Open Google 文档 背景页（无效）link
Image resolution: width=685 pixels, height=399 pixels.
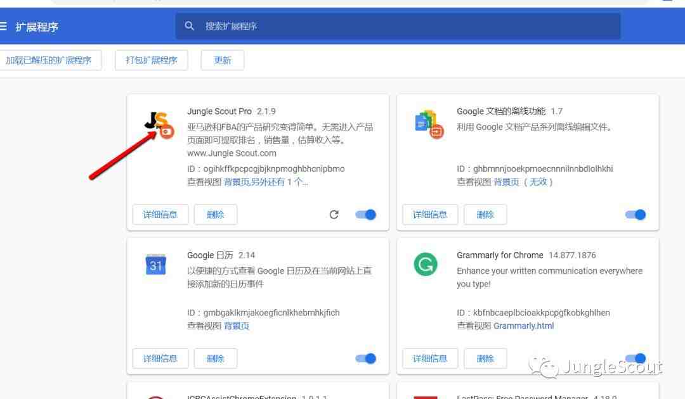[x=523, y=182]
